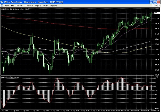Click the 0.00 MACD scale label
161x112 pixels.
click(x=156, y=90)
